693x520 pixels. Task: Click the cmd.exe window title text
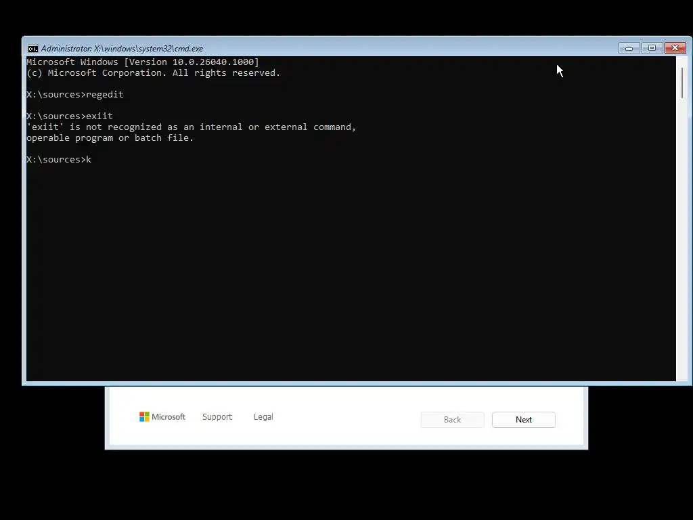122,49
